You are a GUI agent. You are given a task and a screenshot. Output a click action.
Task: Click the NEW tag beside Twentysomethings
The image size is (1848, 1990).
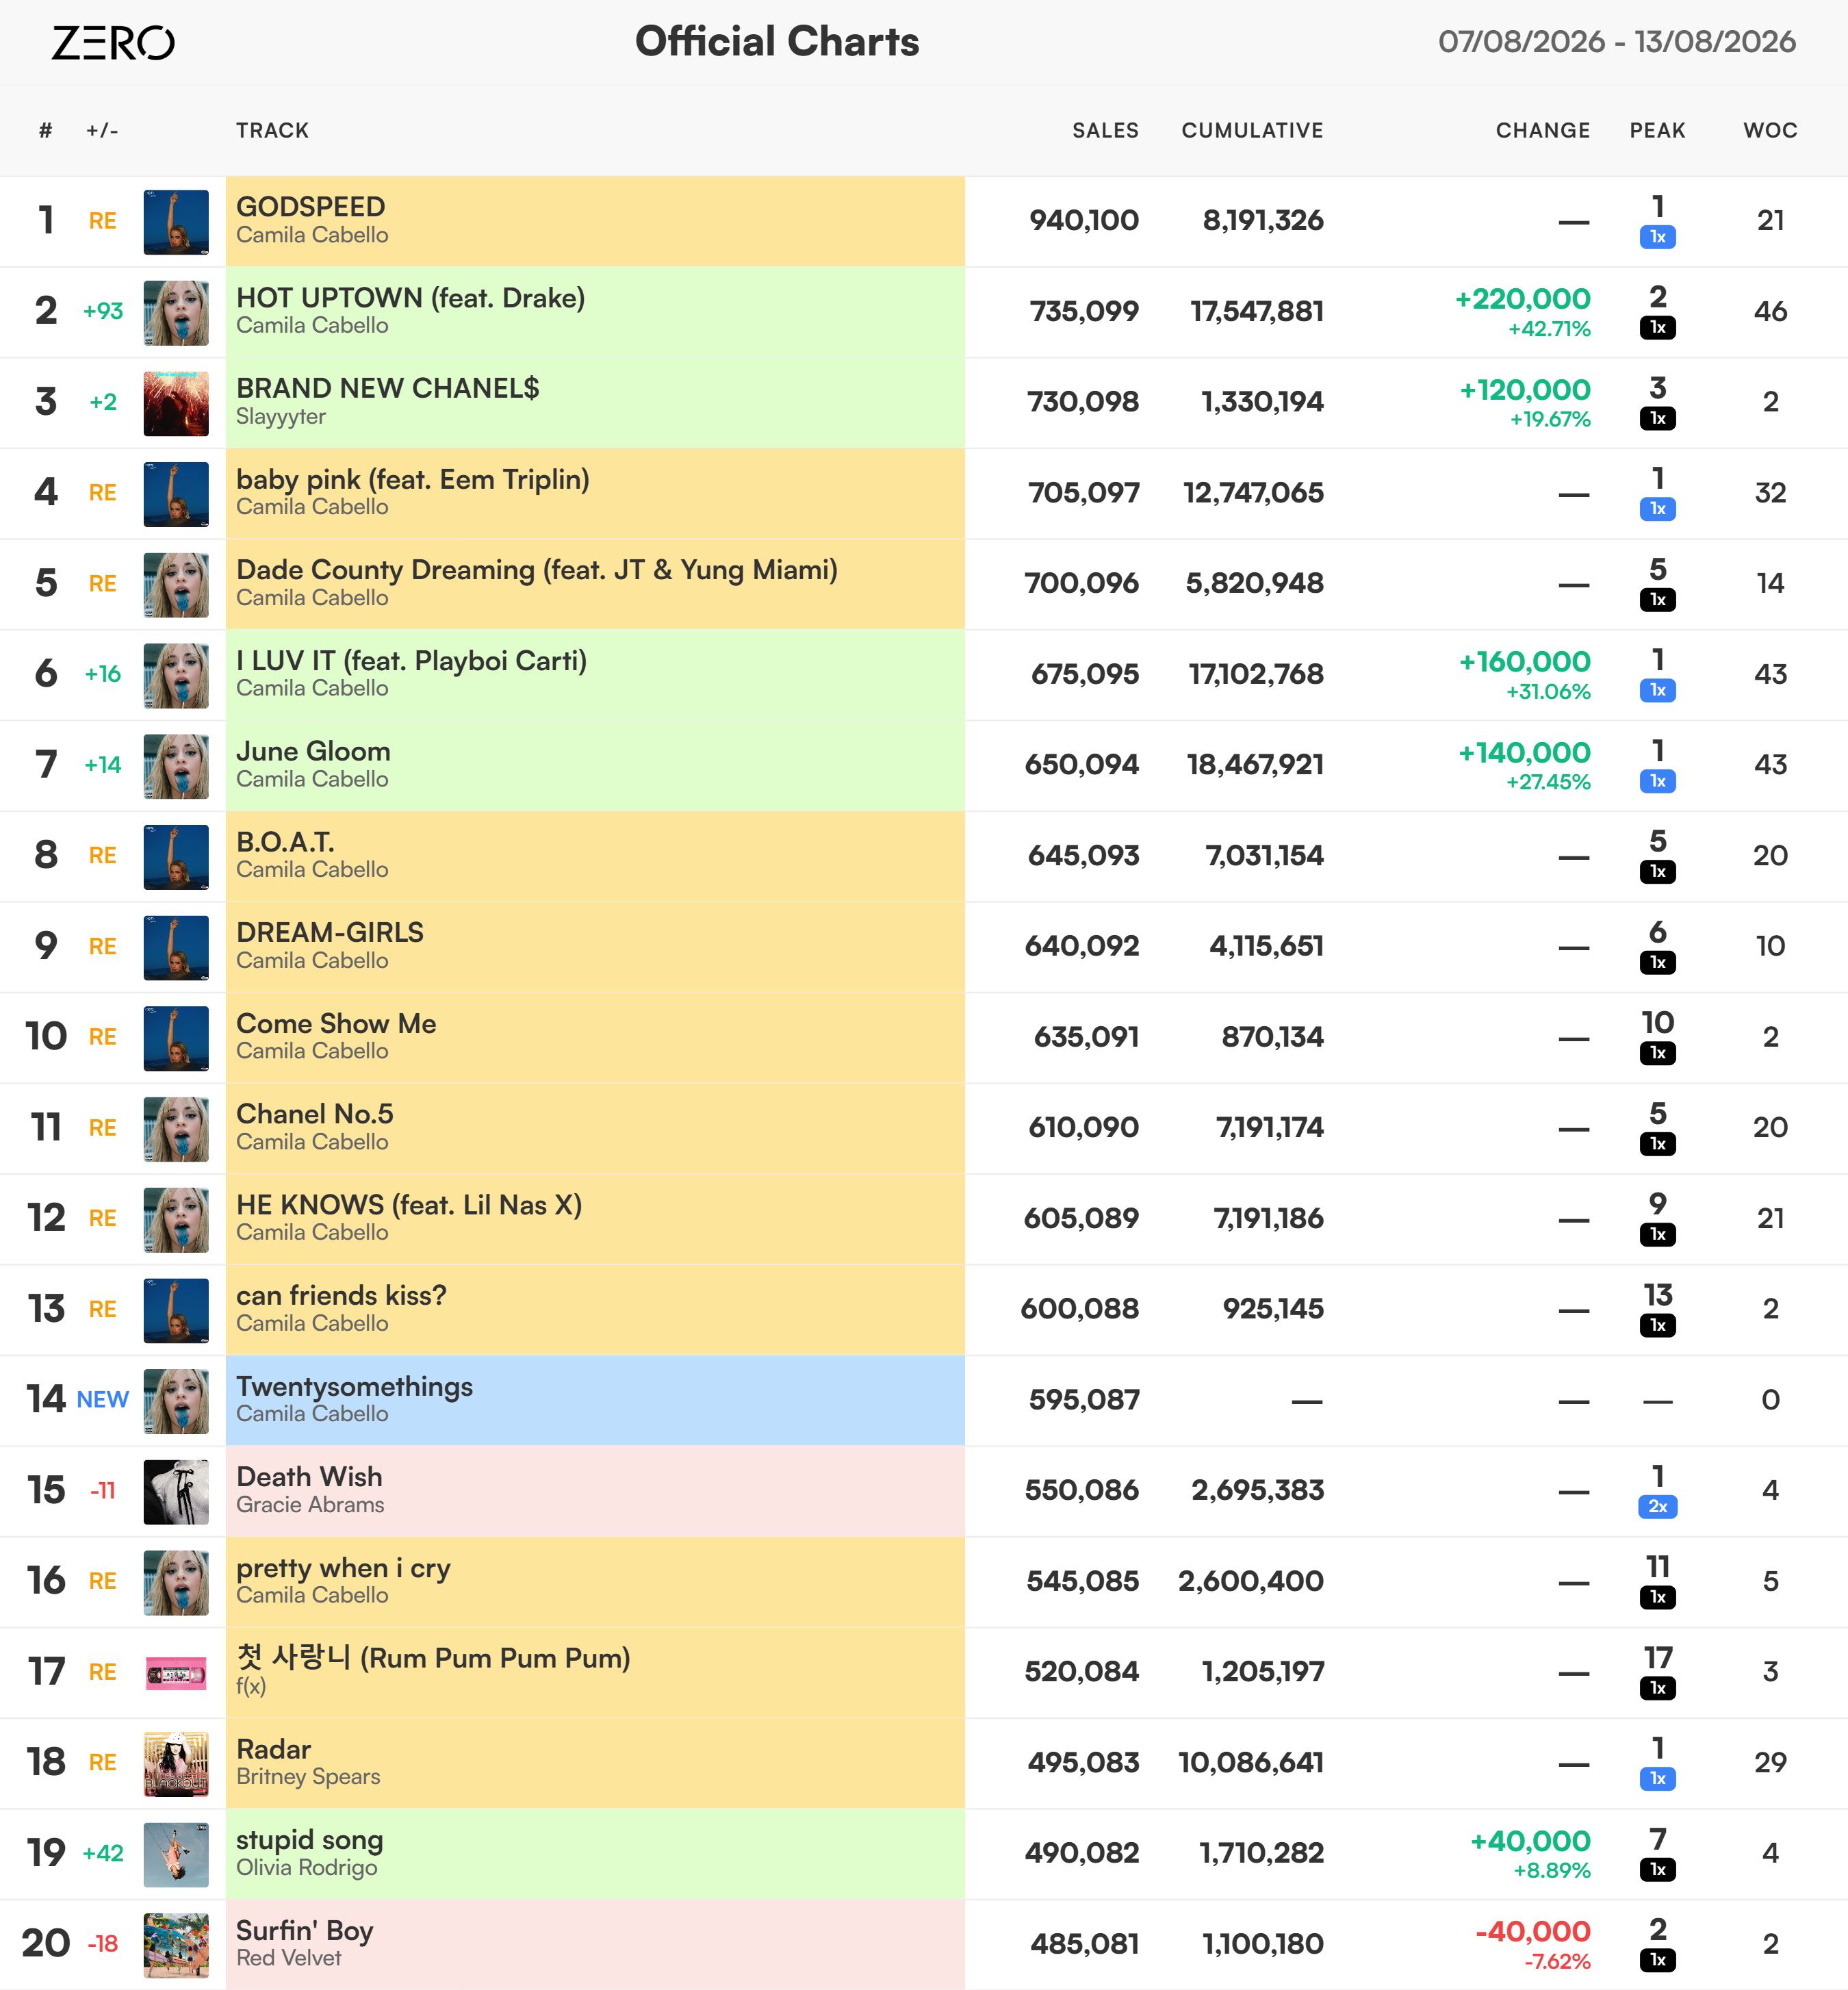103,1400
